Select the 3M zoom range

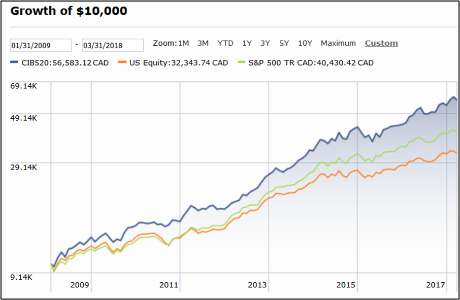[203, 43]
